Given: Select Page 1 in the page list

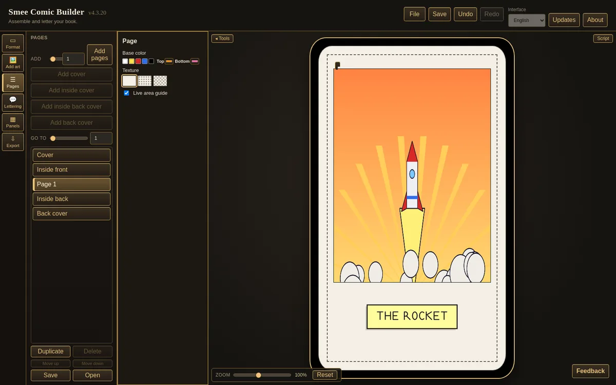Looking at the screenshot, I should (71, 184).
